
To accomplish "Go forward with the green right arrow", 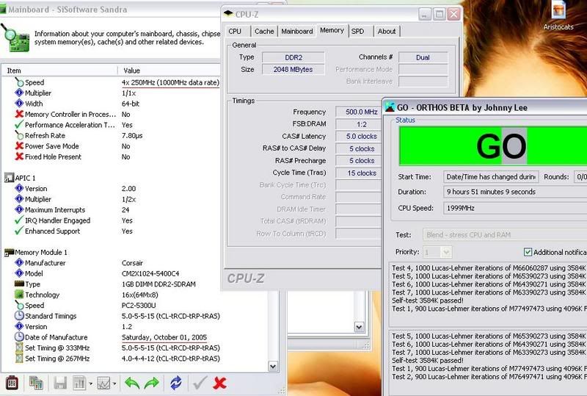I will point(152,384).
